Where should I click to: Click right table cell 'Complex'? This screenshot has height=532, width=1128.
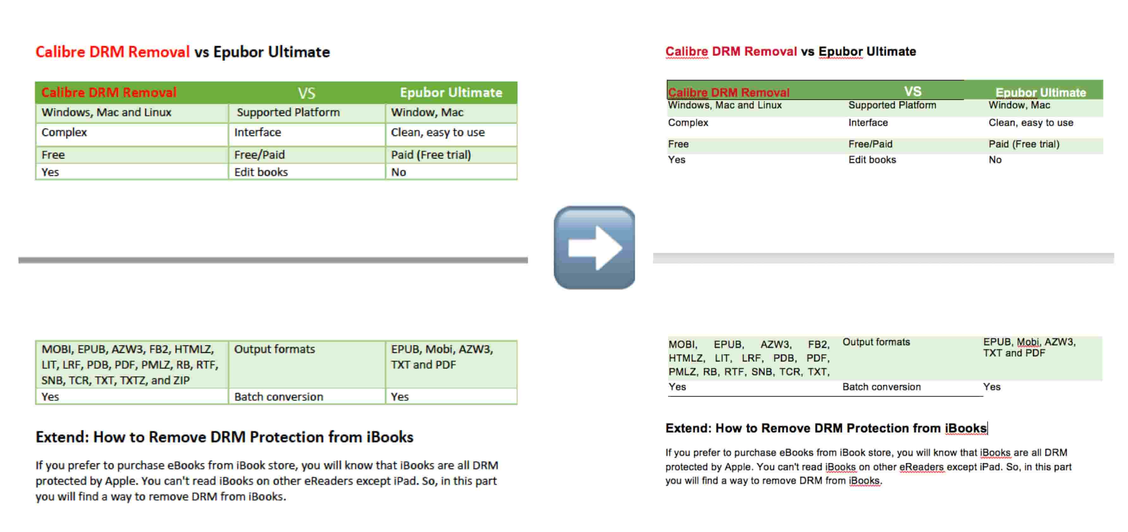(x=688, y=123)
